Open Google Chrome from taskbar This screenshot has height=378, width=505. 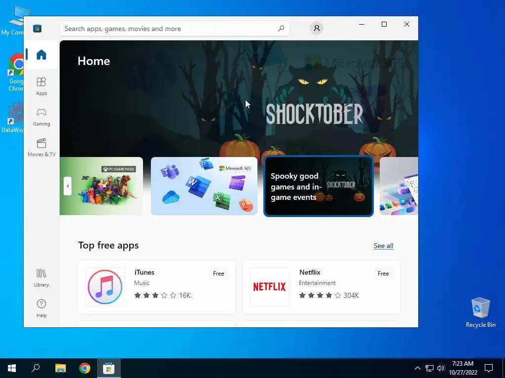coord(85,368)
